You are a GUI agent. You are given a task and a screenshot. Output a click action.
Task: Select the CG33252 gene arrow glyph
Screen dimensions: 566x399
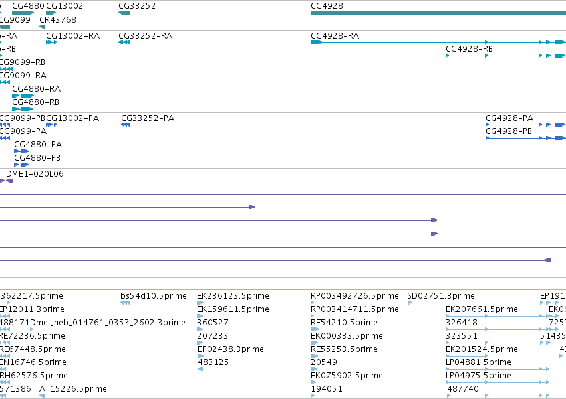point(124,13)
